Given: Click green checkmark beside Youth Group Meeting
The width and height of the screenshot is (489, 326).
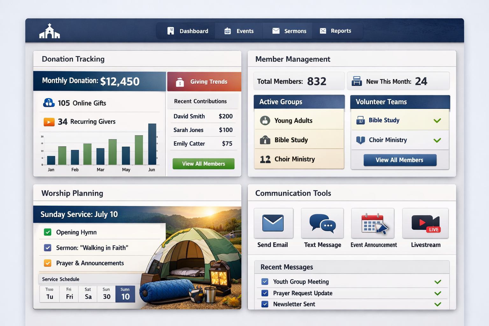Looking at the screenshot, I should (x=438, y=282).
